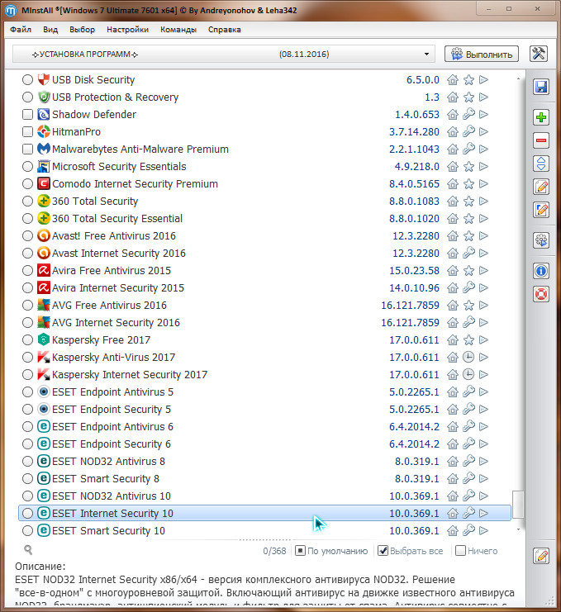This screenshot has height=612, width=561.
Task: Select the ESET Smart Security 10 radio
Action: (27, 531)
